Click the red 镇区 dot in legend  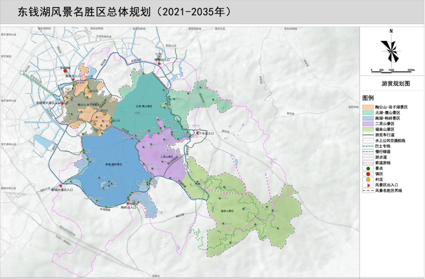(368, 174)
